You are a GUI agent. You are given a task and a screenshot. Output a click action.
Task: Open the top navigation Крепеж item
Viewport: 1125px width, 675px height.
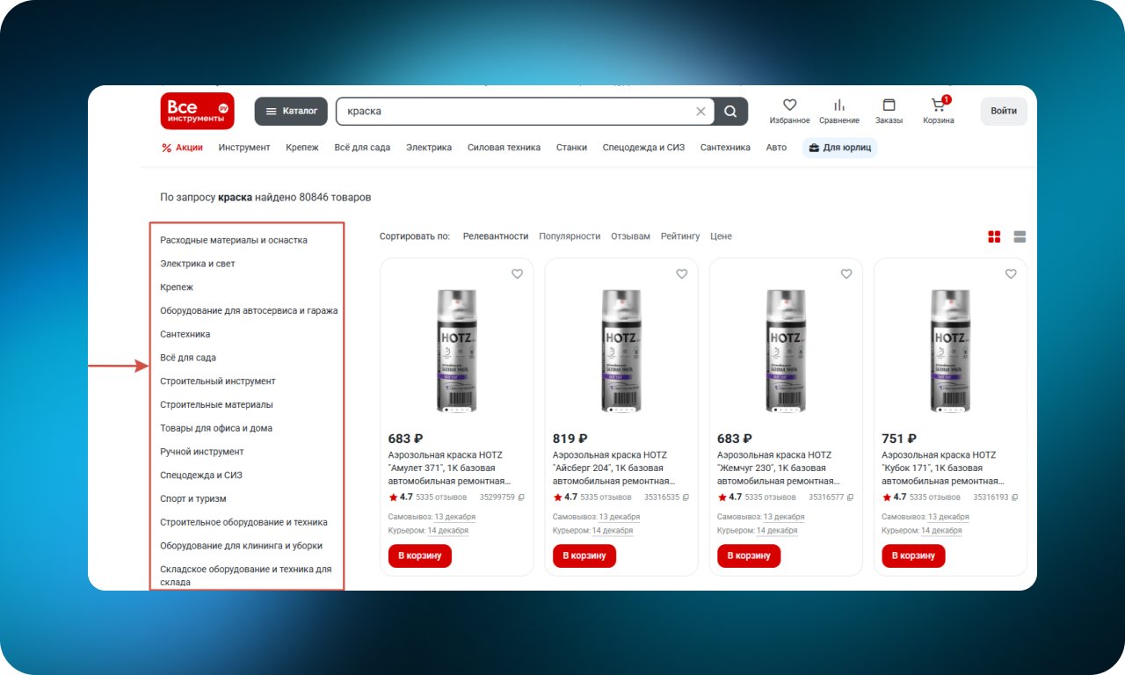click(x=302, y=148)
